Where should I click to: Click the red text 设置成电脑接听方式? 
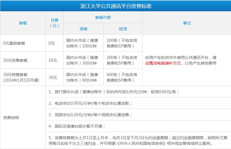point(163,63)
